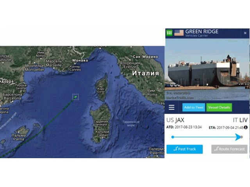Image resolution: width=250 pixels, height=187 pixels.
Task: Click the Route Forecast button
Action: 229,149
